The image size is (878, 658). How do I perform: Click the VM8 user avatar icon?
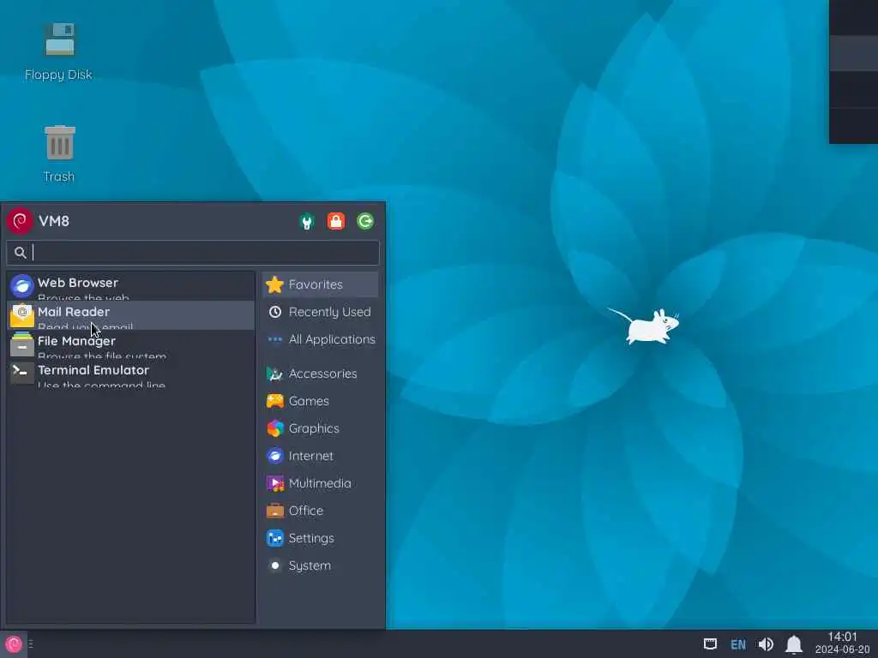tap(20, 221)
